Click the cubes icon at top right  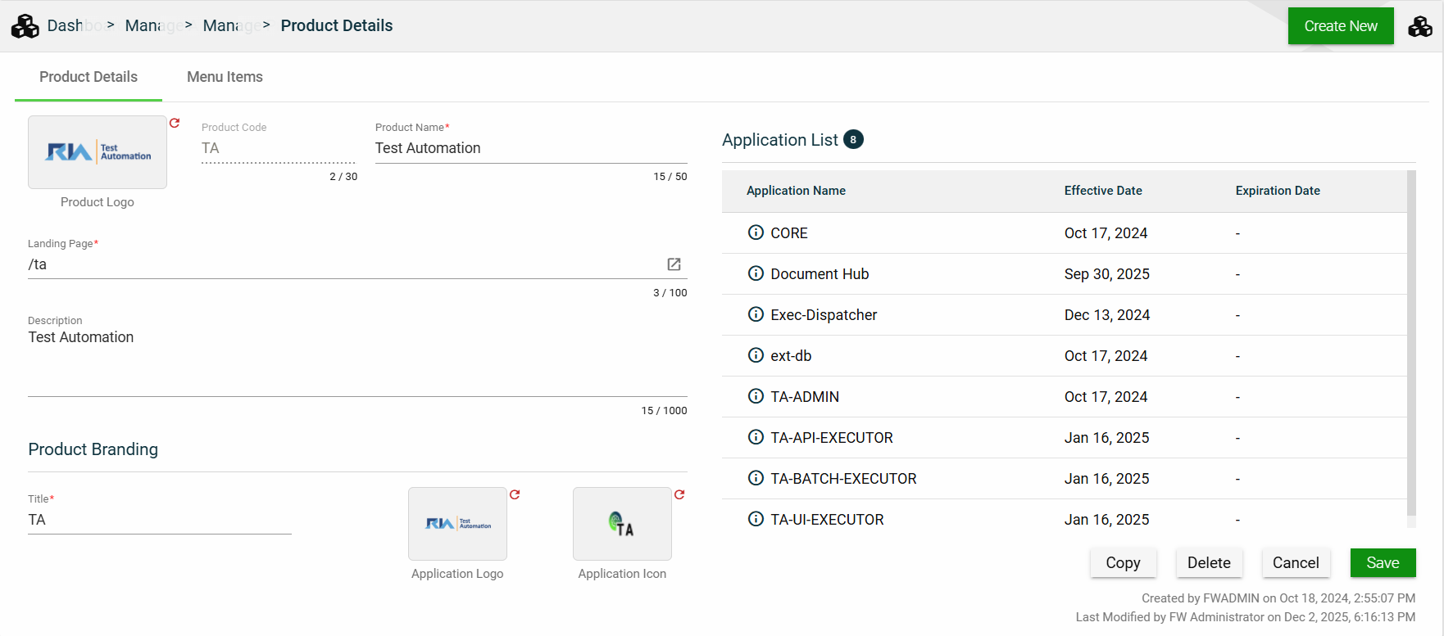1420,26
